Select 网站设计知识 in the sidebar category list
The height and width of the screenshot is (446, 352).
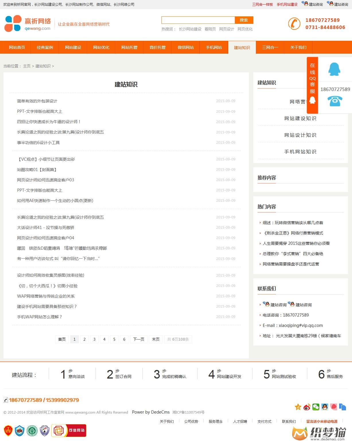pos(300,135)
